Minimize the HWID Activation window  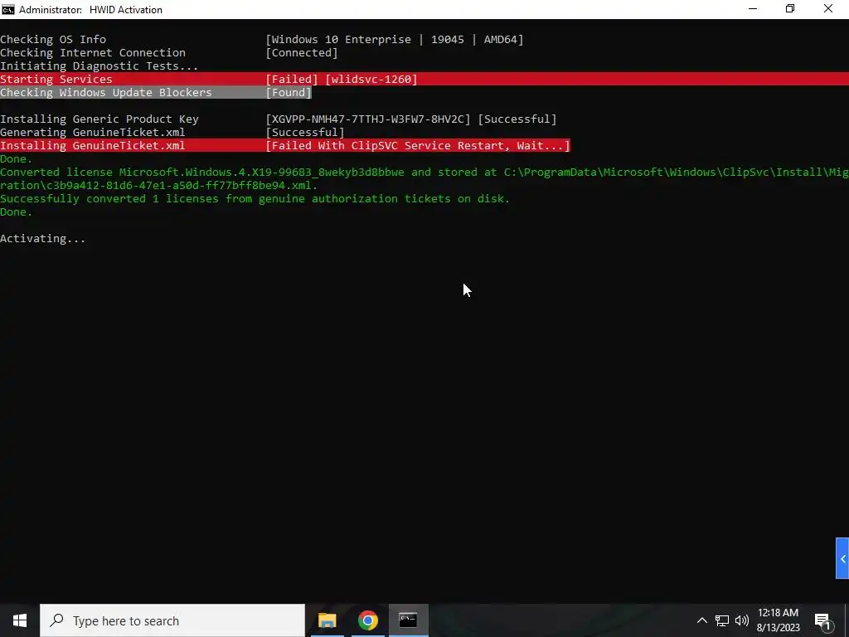click(753, 9)
